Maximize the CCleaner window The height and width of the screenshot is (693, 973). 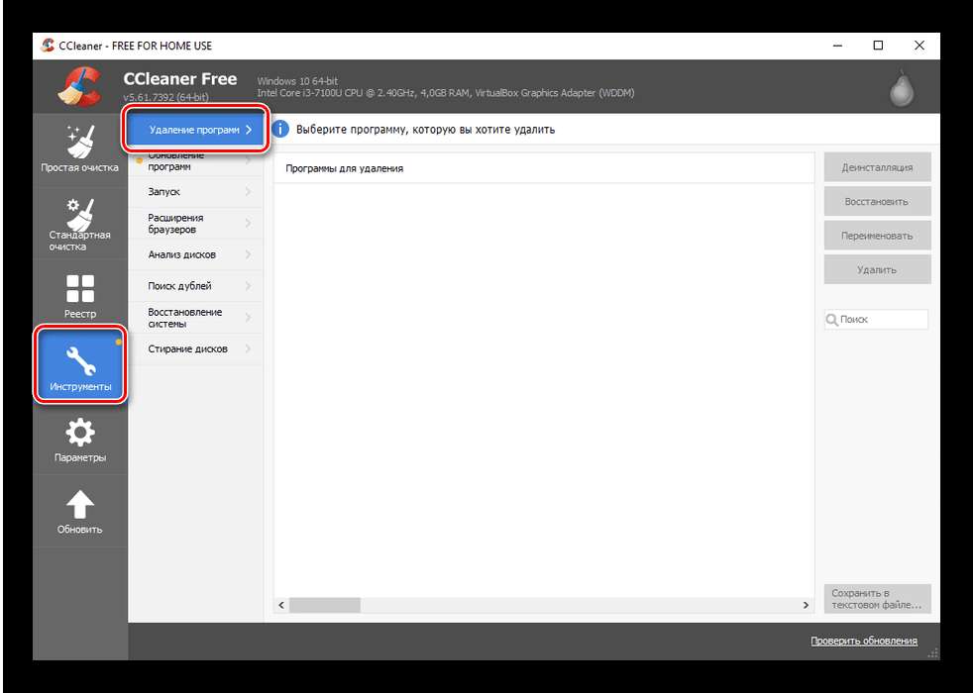[878, 46]
